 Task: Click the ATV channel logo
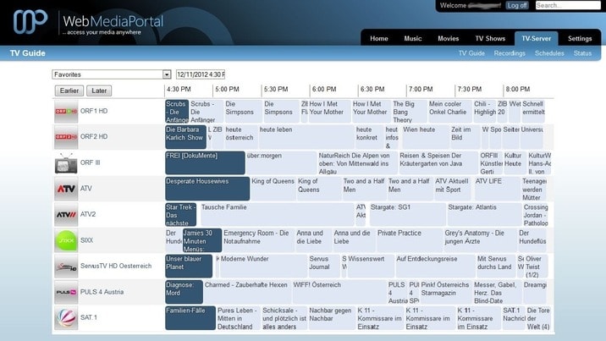coord(66,189)
